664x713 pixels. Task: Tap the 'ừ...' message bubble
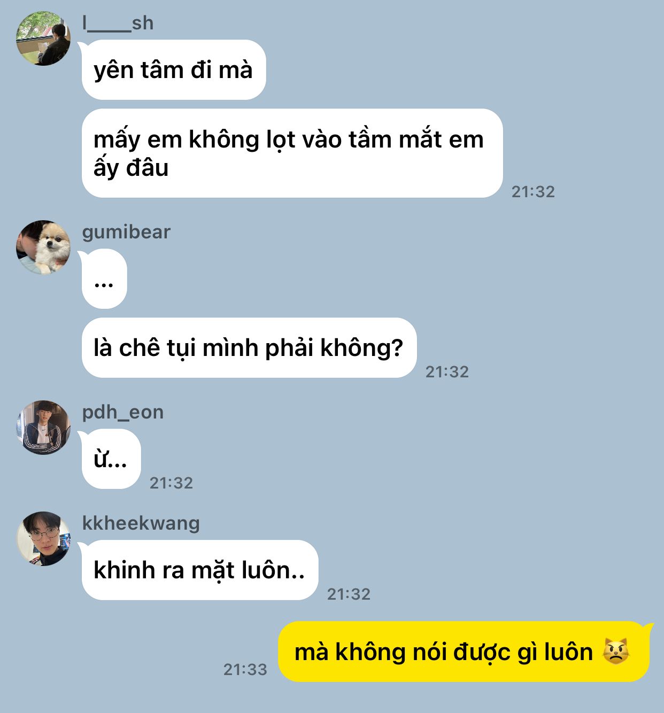pos(111,459)
